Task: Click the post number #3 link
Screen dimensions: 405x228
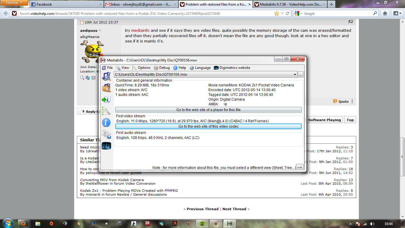Action: (x=351, y=21)
